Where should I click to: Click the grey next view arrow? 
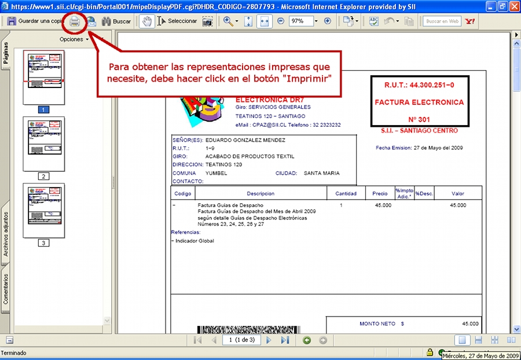pos(323,340)
